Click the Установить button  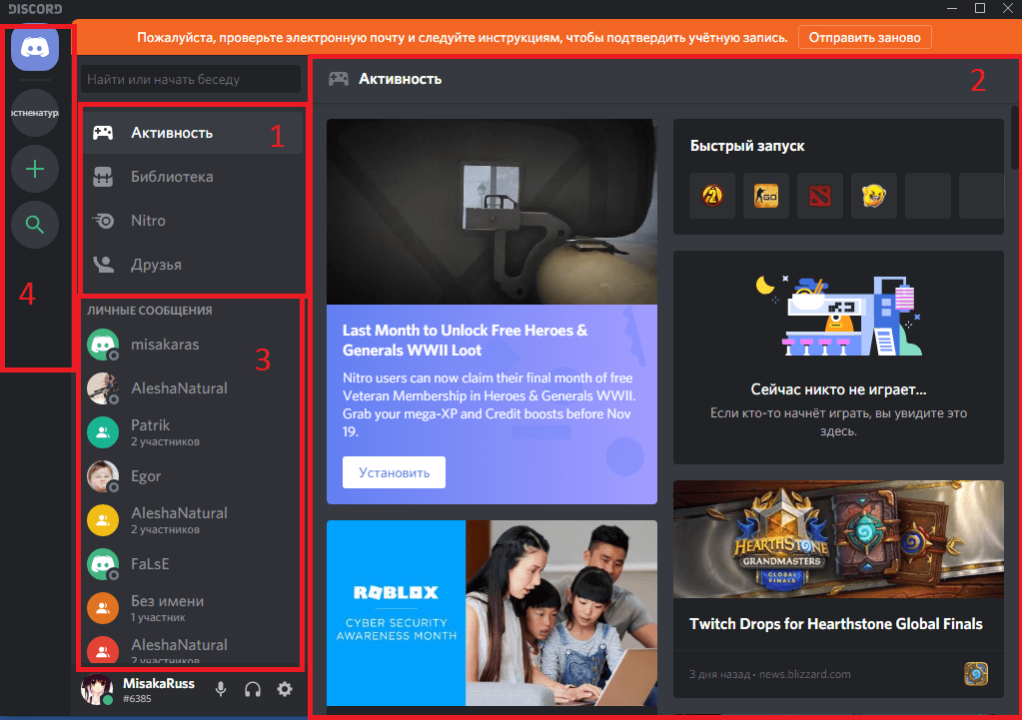[x=394, y=472]
